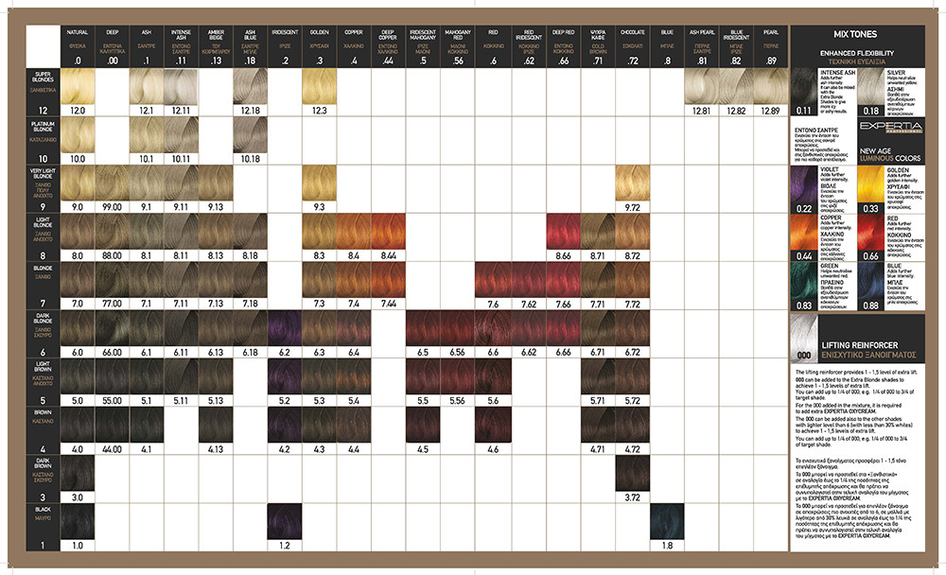Choose the 0.88 Blue mix tone swatch
The image size is (946, 575).
[x=870, y=287]
